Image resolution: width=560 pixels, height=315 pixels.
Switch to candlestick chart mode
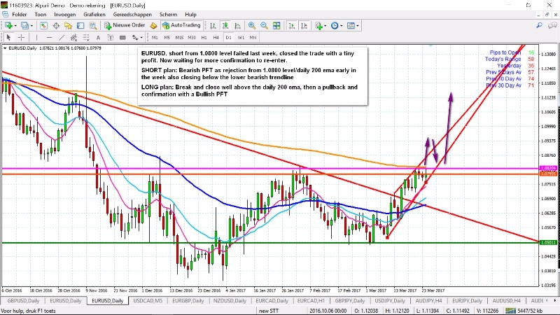[225, 25]
